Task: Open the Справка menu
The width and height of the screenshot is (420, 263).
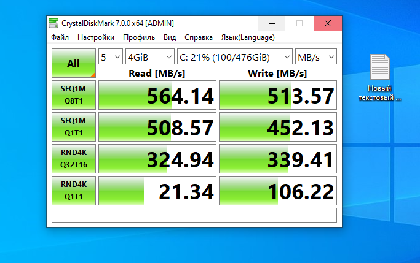Action: [199, 37]
